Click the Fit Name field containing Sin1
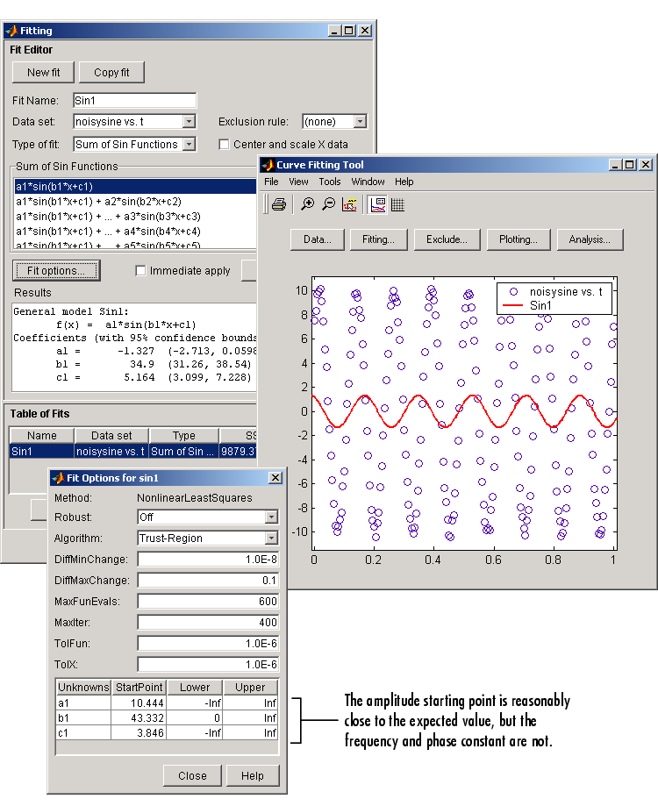This screenshot has height=806, width=658. pyautogui.click(x=135, y=100)
